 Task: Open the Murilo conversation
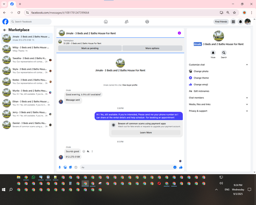27,92
